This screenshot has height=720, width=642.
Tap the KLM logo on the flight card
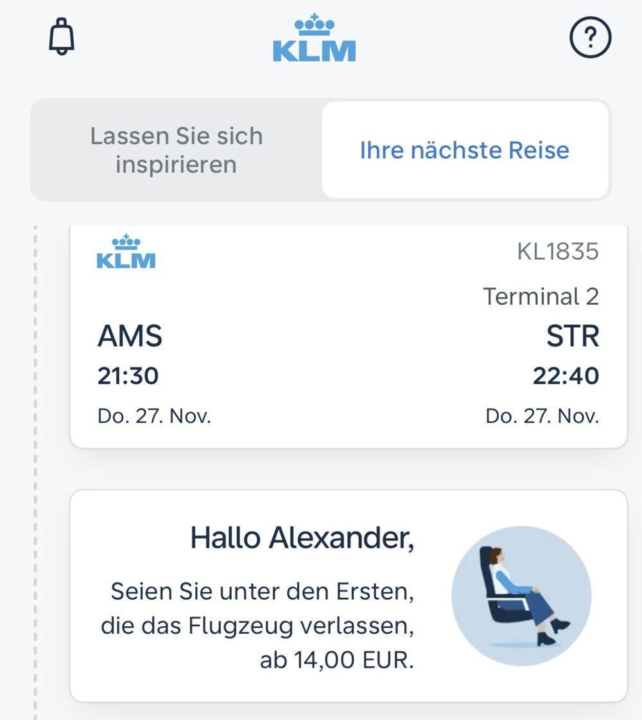click(126, 252)
